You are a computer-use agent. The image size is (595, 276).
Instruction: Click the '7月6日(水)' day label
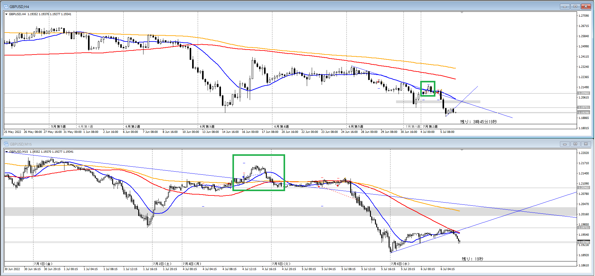tap(400, 264)
